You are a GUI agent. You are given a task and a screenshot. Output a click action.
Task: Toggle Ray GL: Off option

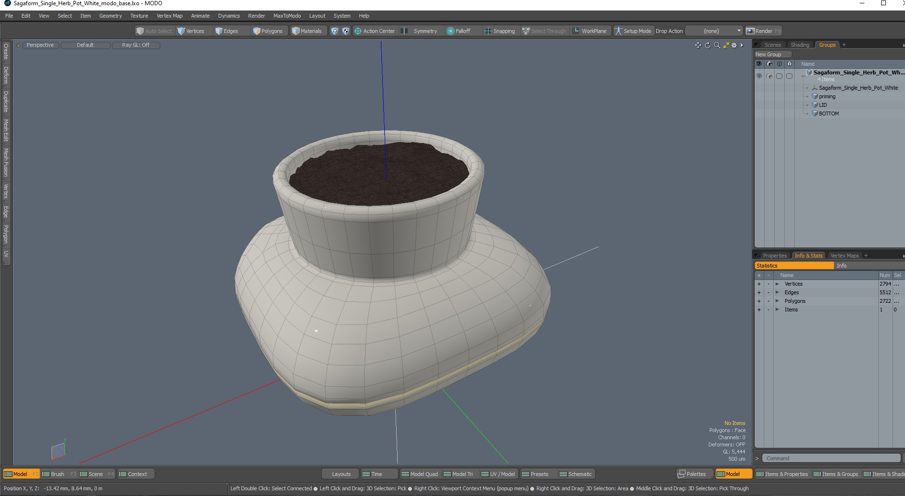(x=136, y=45)
